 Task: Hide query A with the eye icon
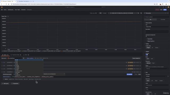pos(136,63)
